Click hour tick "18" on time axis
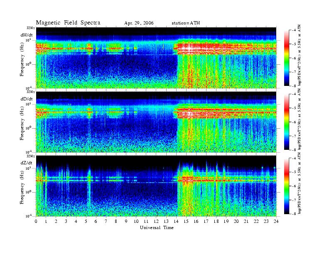Viewport: 329px width, 254px height. click(x=216, y=221)
